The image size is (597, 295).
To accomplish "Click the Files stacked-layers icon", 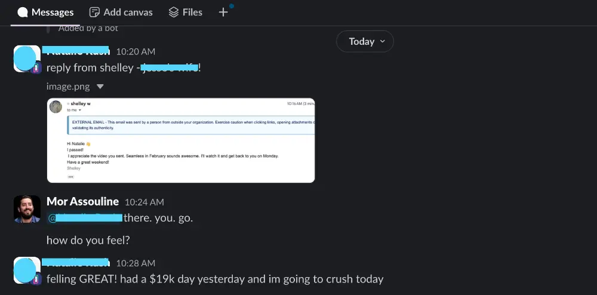I will [x=174, y=12].
